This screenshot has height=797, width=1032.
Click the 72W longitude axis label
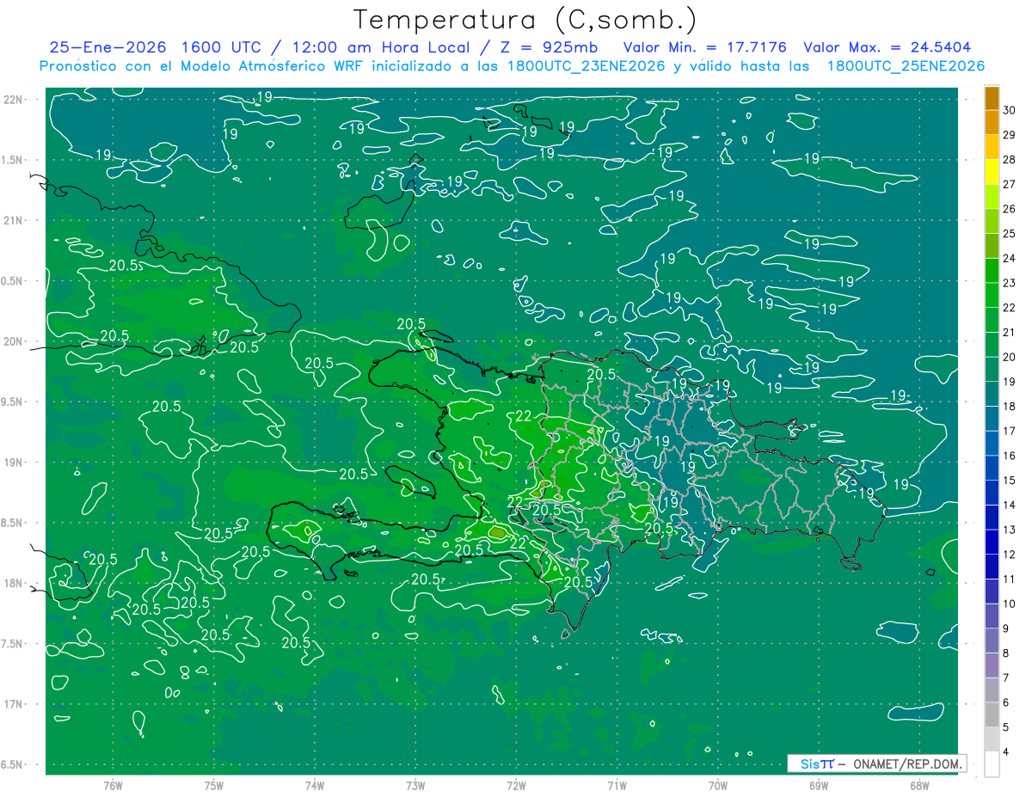516,785
